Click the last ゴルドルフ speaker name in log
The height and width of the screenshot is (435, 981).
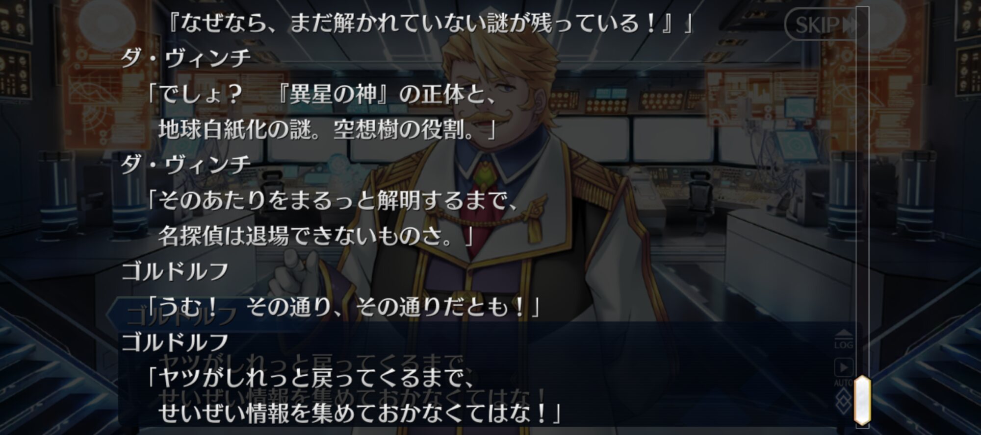[175, 342]
